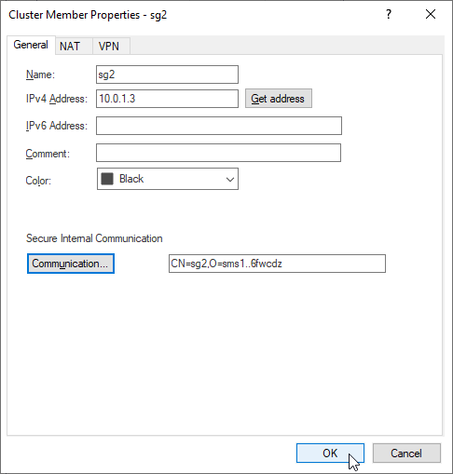Screen dimensions: 453x474
Task: Confirm changes with the OK button
Action: tap(330, 453)
